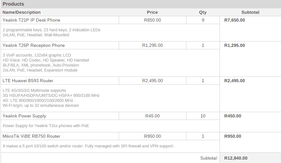Click the Name/Description column header
This screenshot has height=163, width=281.
pos(22,12)
